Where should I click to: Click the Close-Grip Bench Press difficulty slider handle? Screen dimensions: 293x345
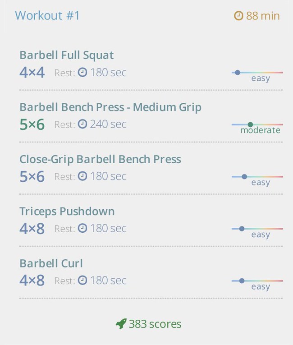tap(244, 176)
